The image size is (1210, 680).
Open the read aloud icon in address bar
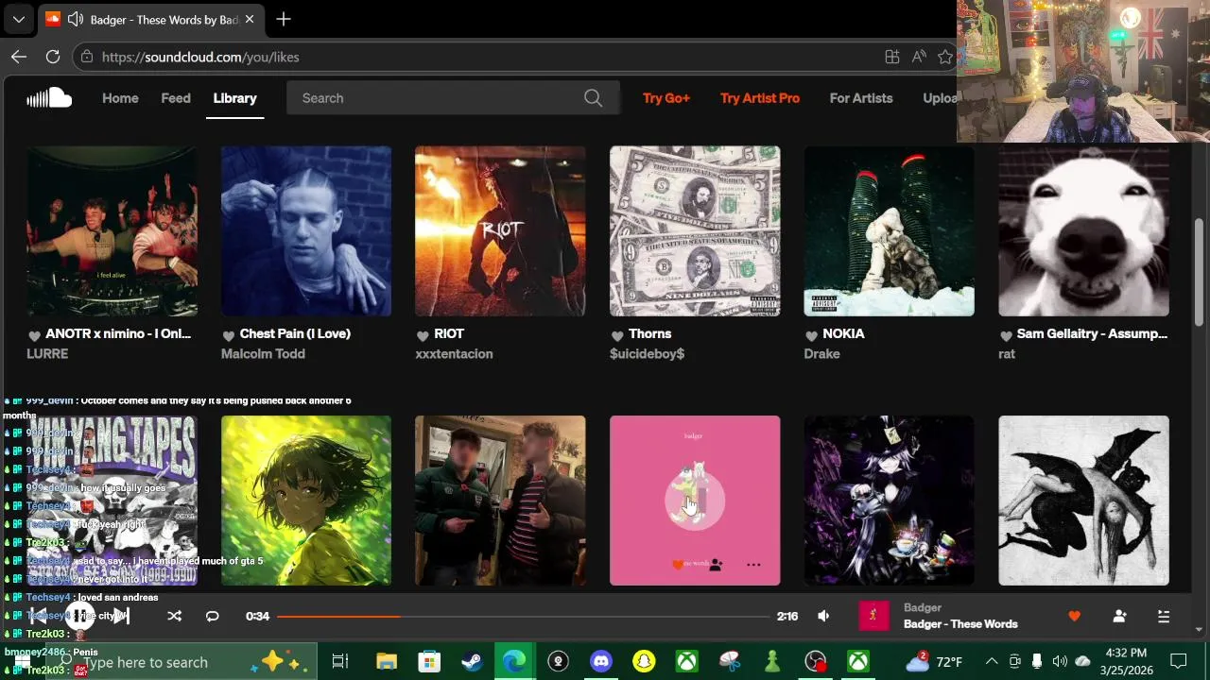pyautogui.click(x=919, y=57)
